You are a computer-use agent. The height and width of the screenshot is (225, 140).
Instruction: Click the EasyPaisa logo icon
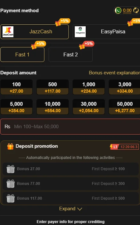[x=80, y=32]
